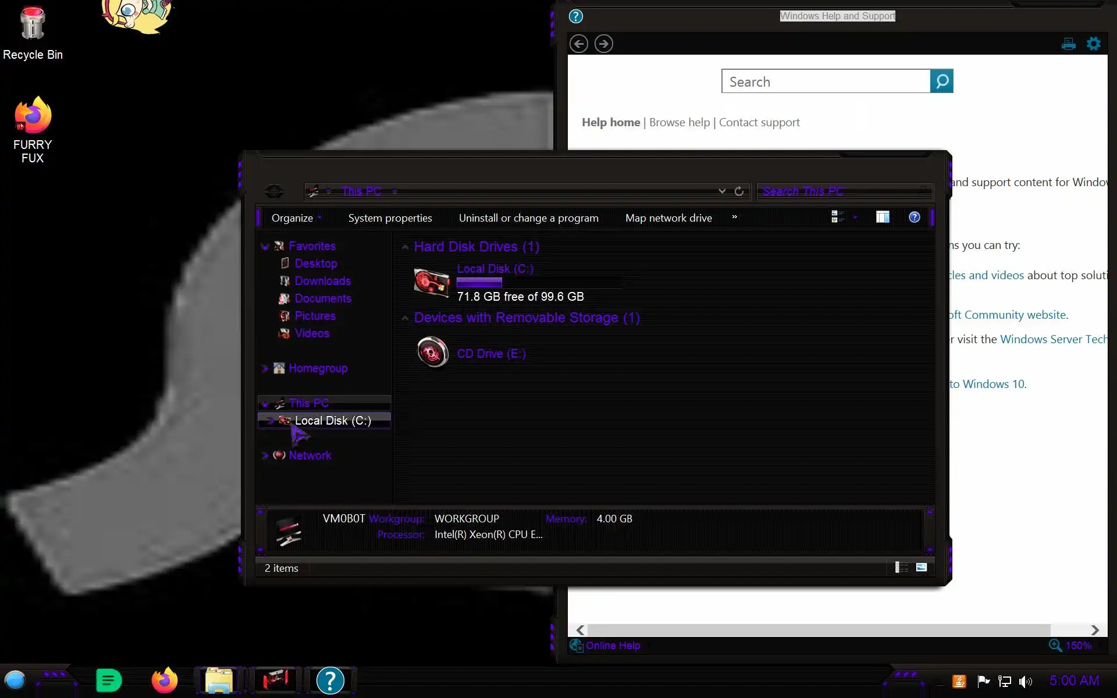Toggle the preview pane button

[883, 217]
